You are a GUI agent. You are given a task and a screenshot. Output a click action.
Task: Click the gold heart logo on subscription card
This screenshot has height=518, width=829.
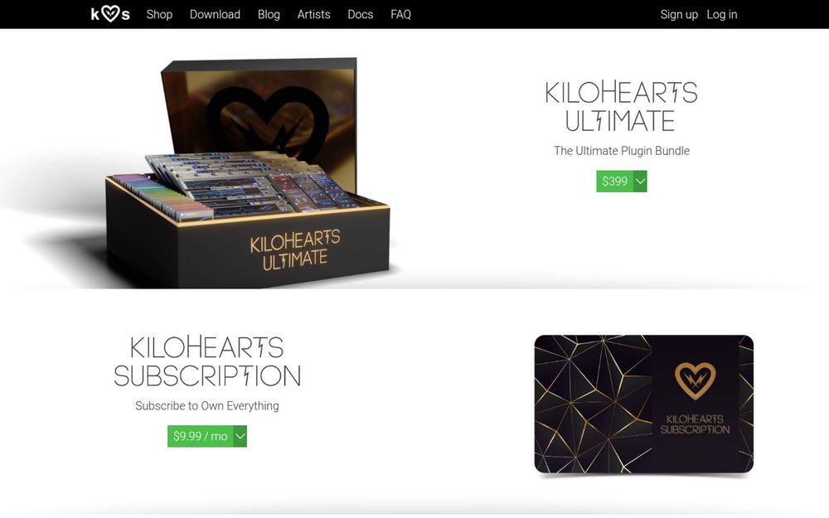pos(696,380)
